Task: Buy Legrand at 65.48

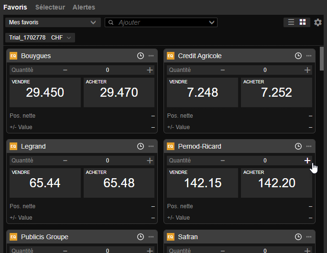Action: coord(119,183)
